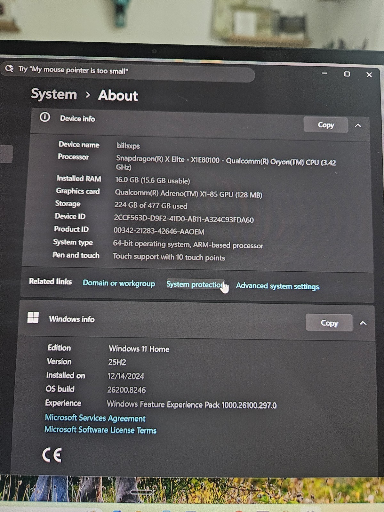Click the System type label
This screenshot has width=384, height=512.
click(x=73, y=242)
